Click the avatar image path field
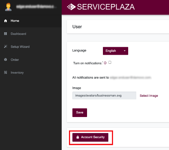 (x=104, y=96)
